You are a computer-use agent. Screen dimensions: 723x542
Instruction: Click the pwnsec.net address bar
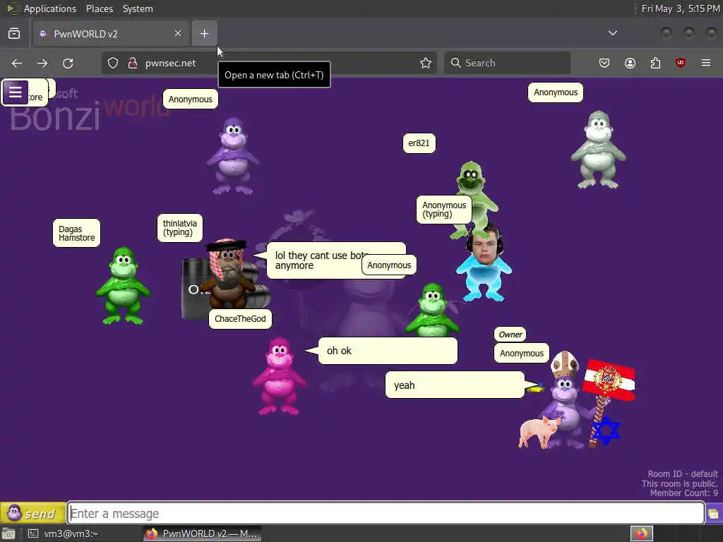click(x=270, y=63)
